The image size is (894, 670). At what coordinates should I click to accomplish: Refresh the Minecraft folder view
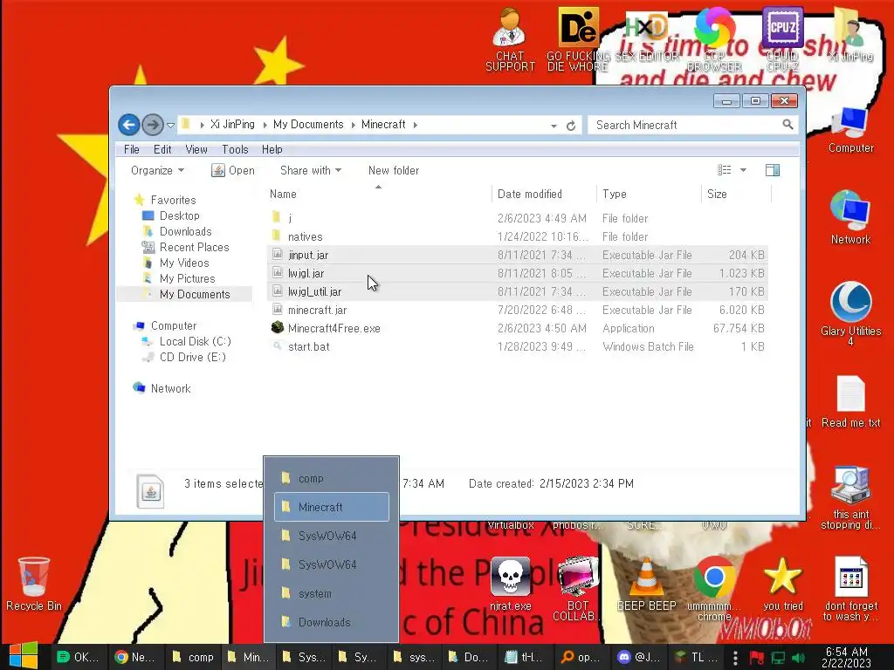click(571, 126)
